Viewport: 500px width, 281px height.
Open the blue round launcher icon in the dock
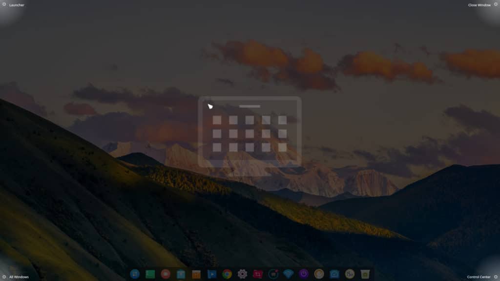135,274
